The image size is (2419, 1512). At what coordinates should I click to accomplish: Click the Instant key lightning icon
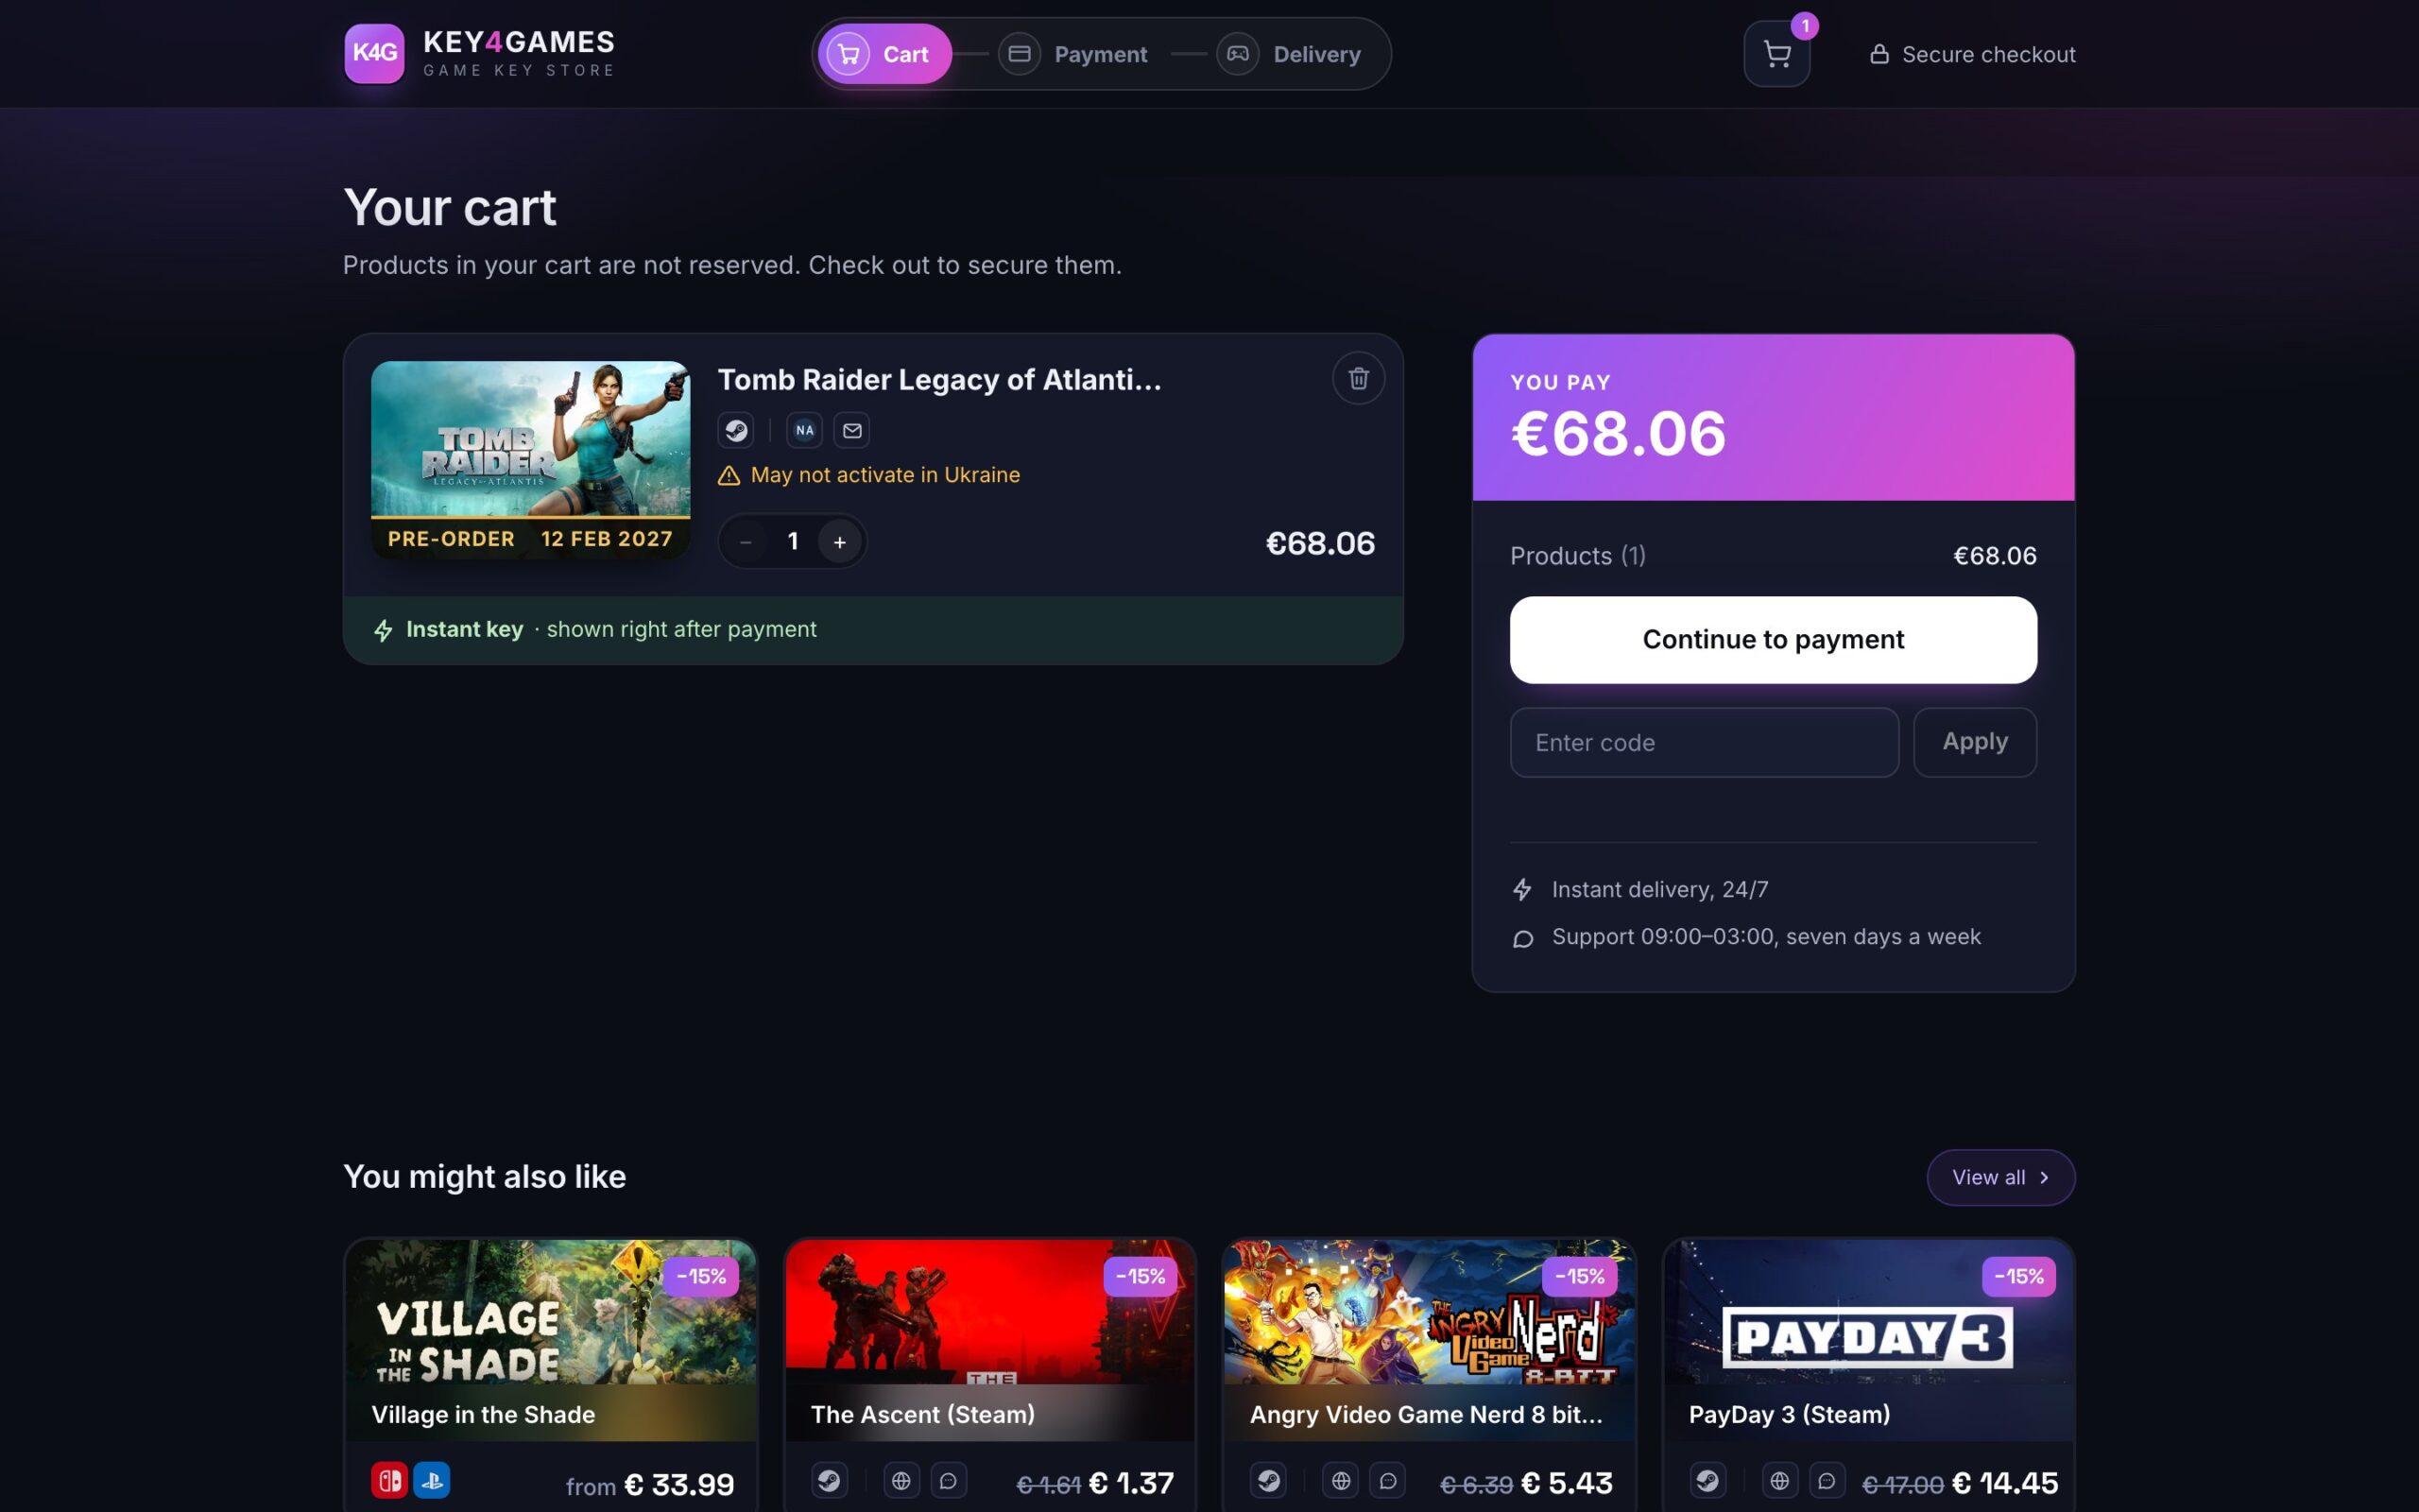pos(383,630)
